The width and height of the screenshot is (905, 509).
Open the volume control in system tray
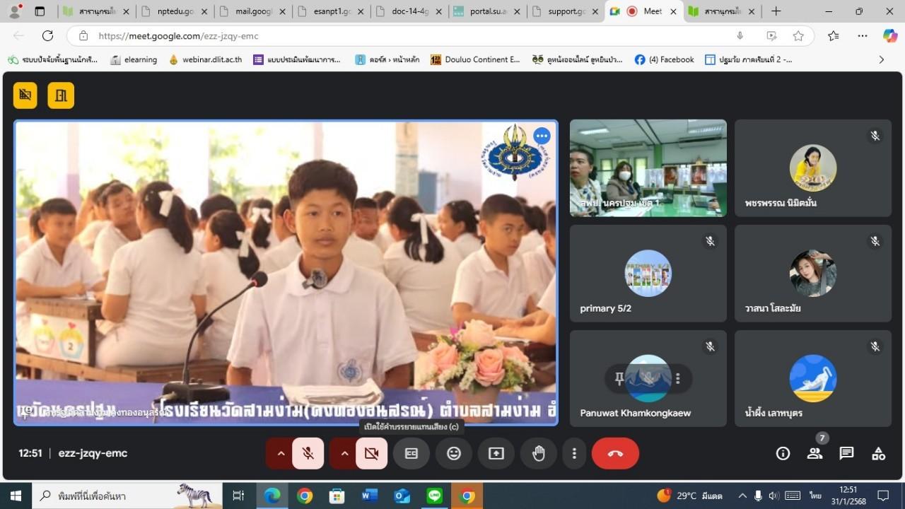pyautogui.click(x=774, y=496)
